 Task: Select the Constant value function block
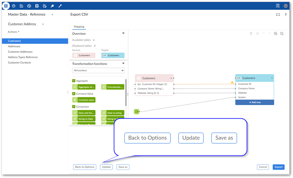[x=84, y=100]
